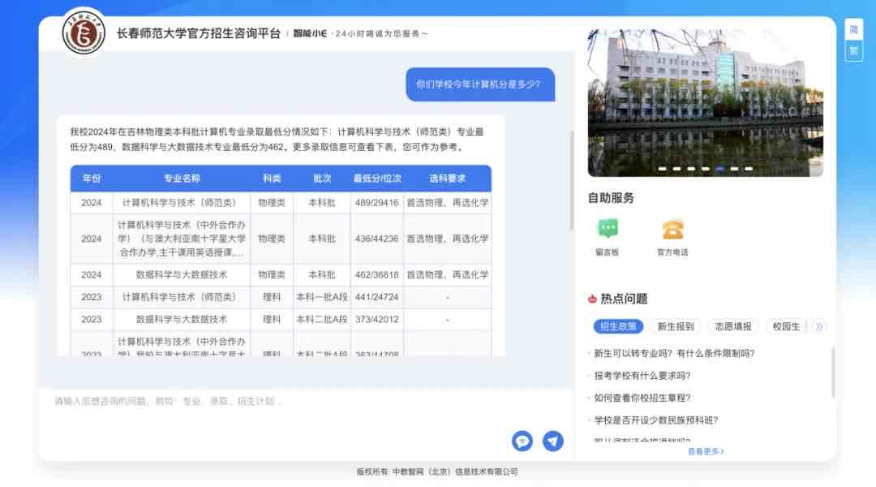Click the chat area vertical scrollbar
Image resolution: width=876 pixels, height=487 pixels.
point(572,180)
